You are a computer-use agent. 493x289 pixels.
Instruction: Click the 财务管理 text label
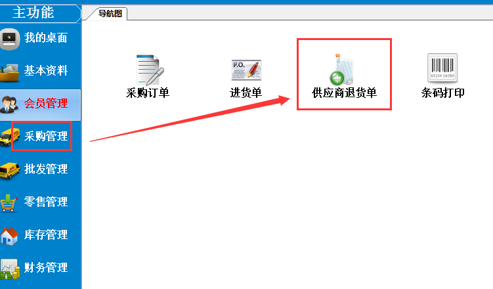[x=46, y=267]
